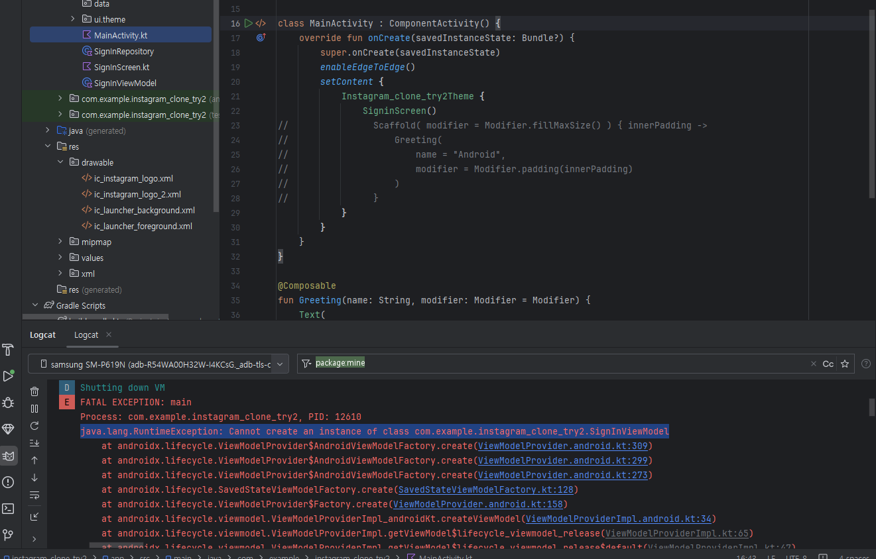Open link ViewModelProviderImpl.android.kt:34
Image resolution: width=876 pixels, height=559 pixels.
pos(618,519)
